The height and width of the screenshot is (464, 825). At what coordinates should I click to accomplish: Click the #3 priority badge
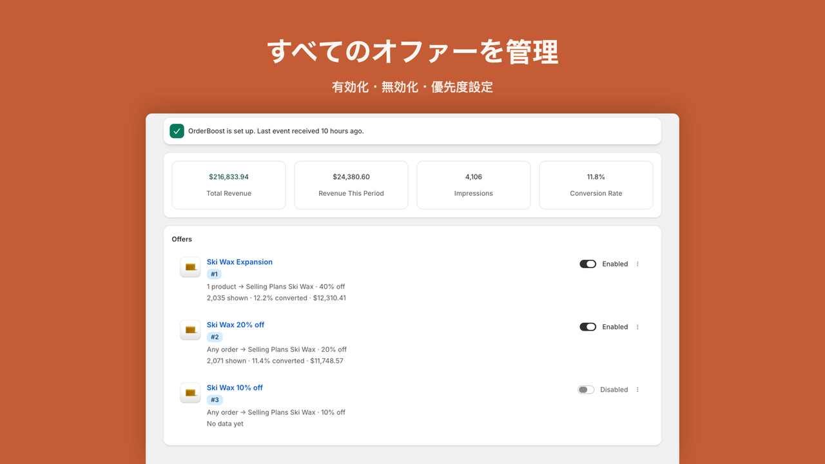(215, 400)
